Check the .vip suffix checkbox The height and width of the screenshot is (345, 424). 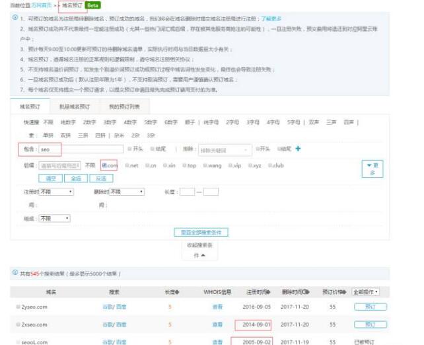click(x=230, y=165)
